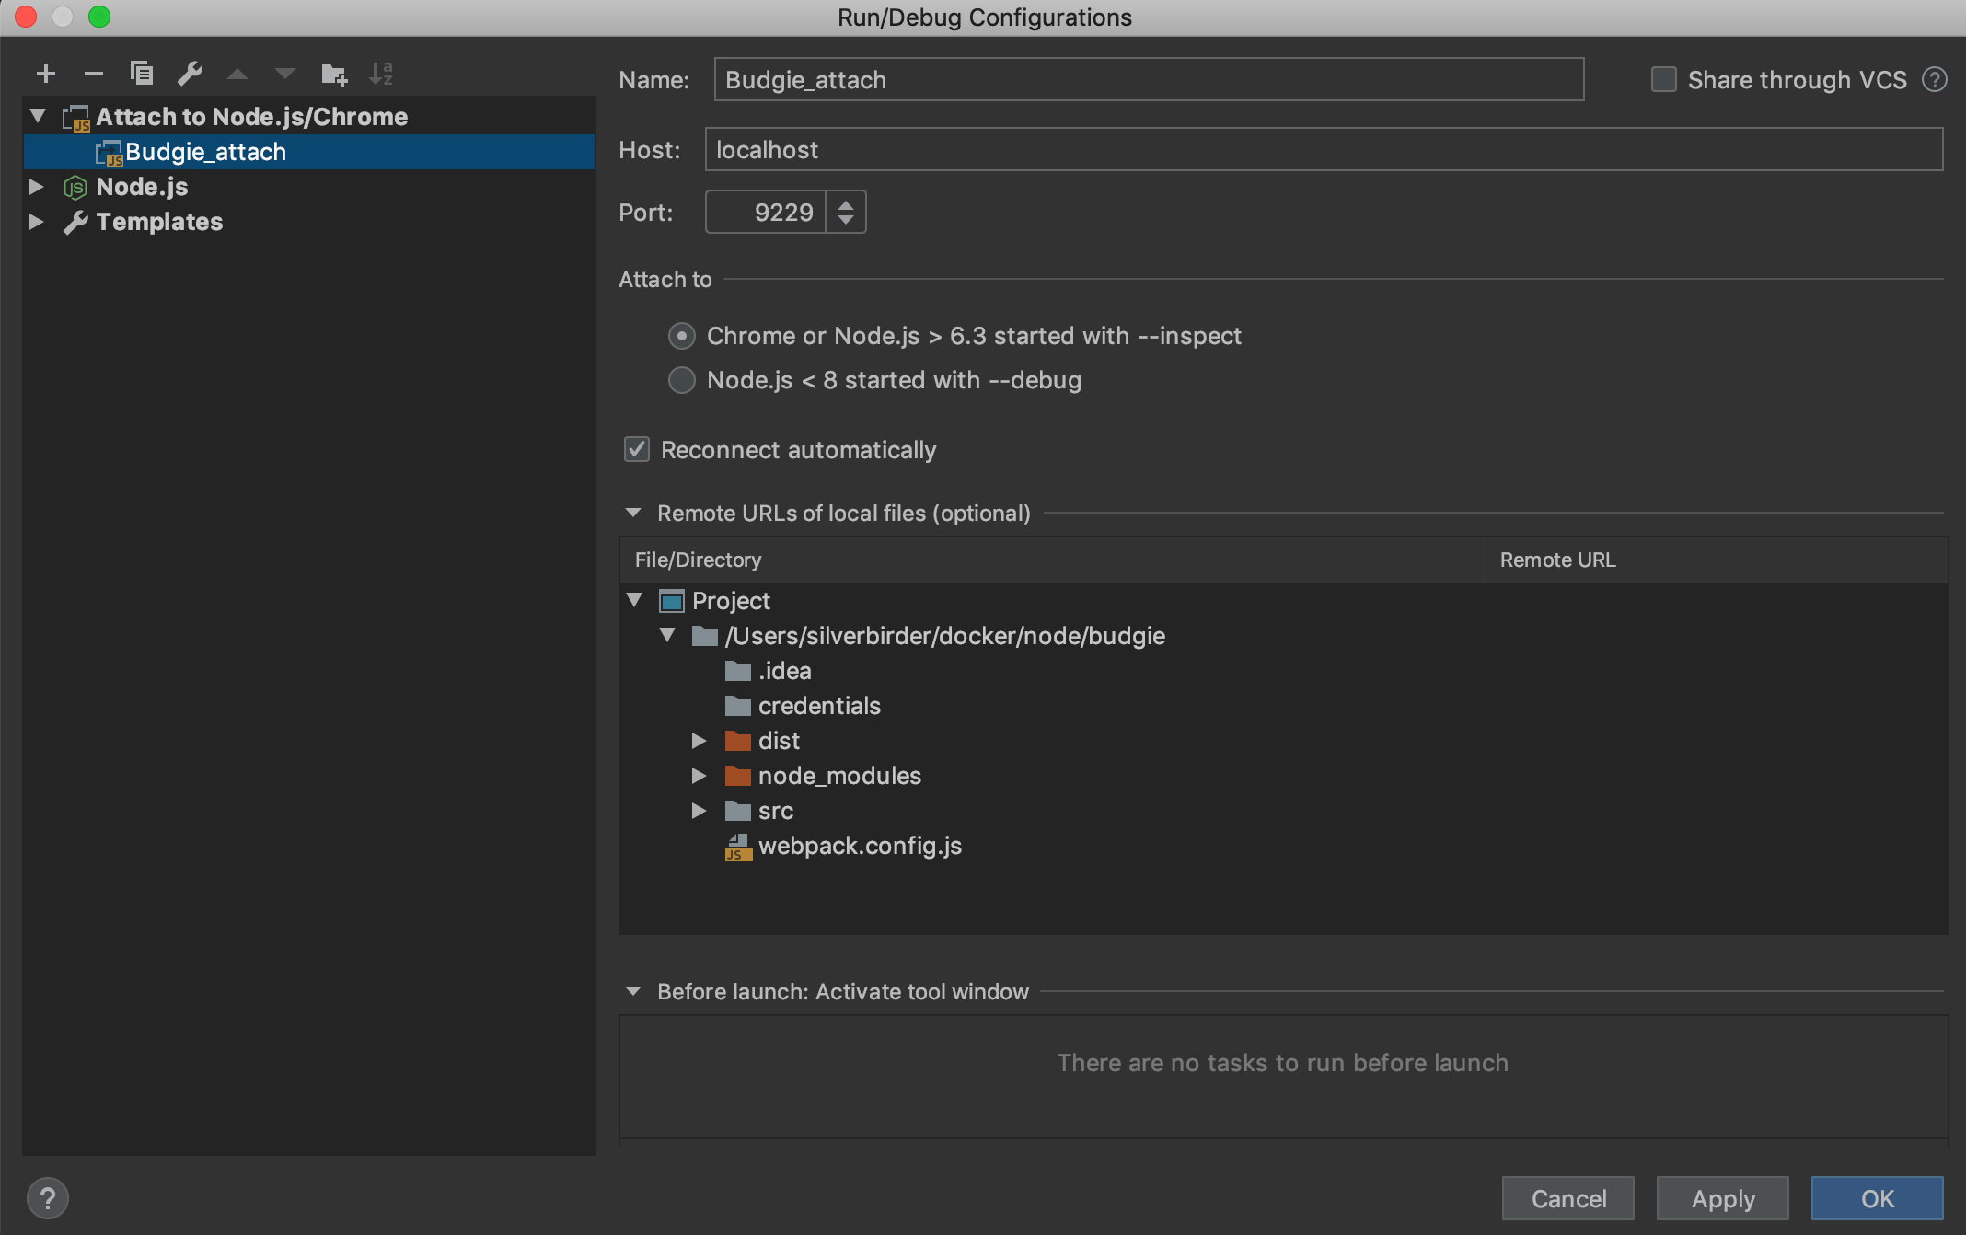This screenshot has height=1235, width=1966.
Task: Enable Share through VCS
Action: click(x=1663, y=80)
